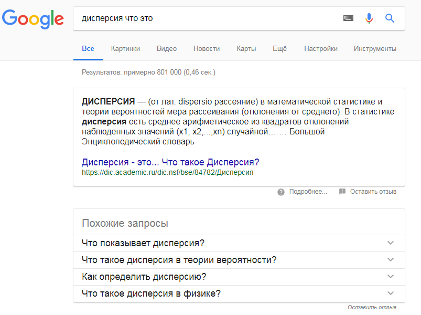The height and width of the screenshot is (315, 421).
Task: Click the Google logo
Action: (x=33, y=19)
